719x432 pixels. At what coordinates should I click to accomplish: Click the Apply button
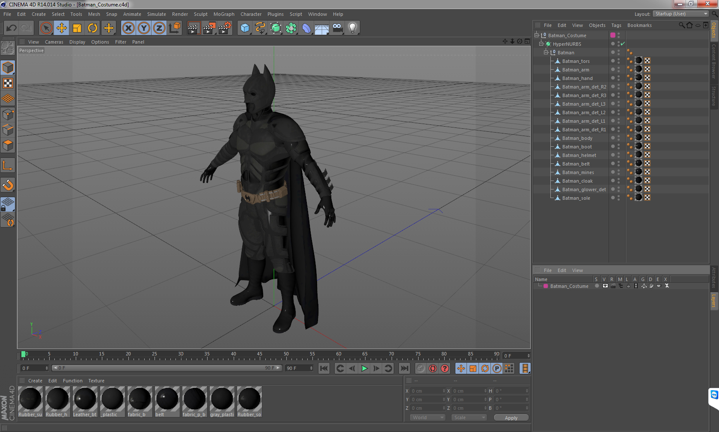[511, 418]
